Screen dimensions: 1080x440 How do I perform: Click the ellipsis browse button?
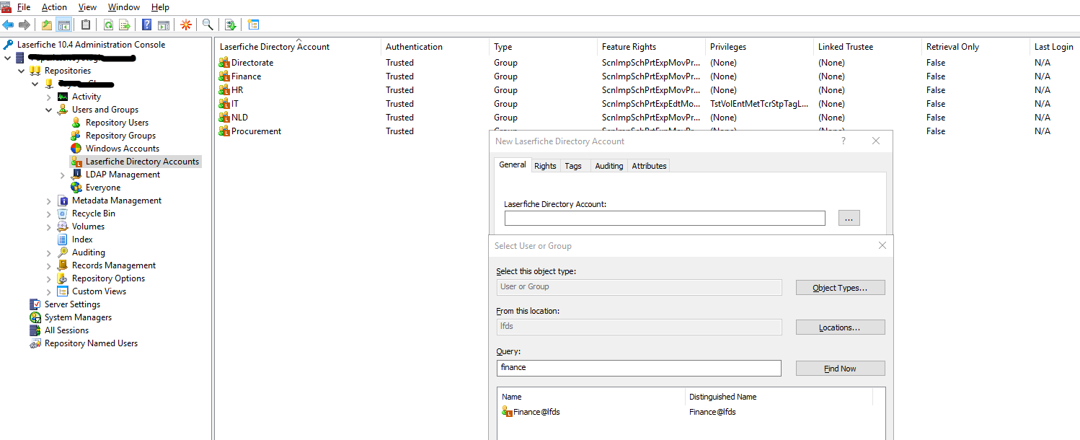coord(849,218)
